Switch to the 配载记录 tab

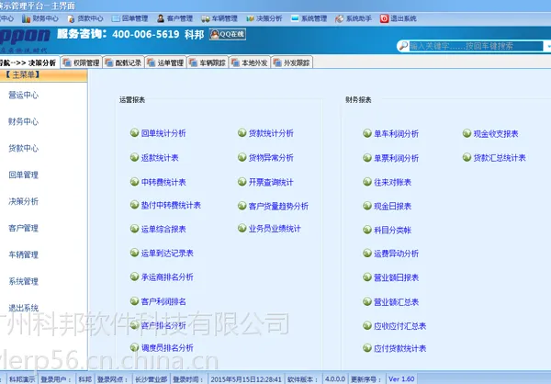click(x=124, y=62)
